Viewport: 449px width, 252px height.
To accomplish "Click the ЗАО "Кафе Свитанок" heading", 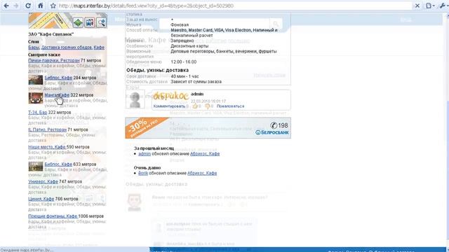I will coord(51,34).
